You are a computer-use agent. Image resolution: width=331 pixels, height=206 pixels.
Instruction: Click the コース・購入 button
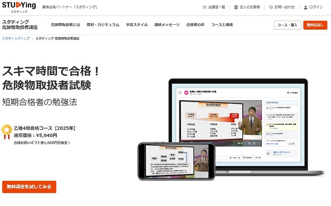pos(287,25)
